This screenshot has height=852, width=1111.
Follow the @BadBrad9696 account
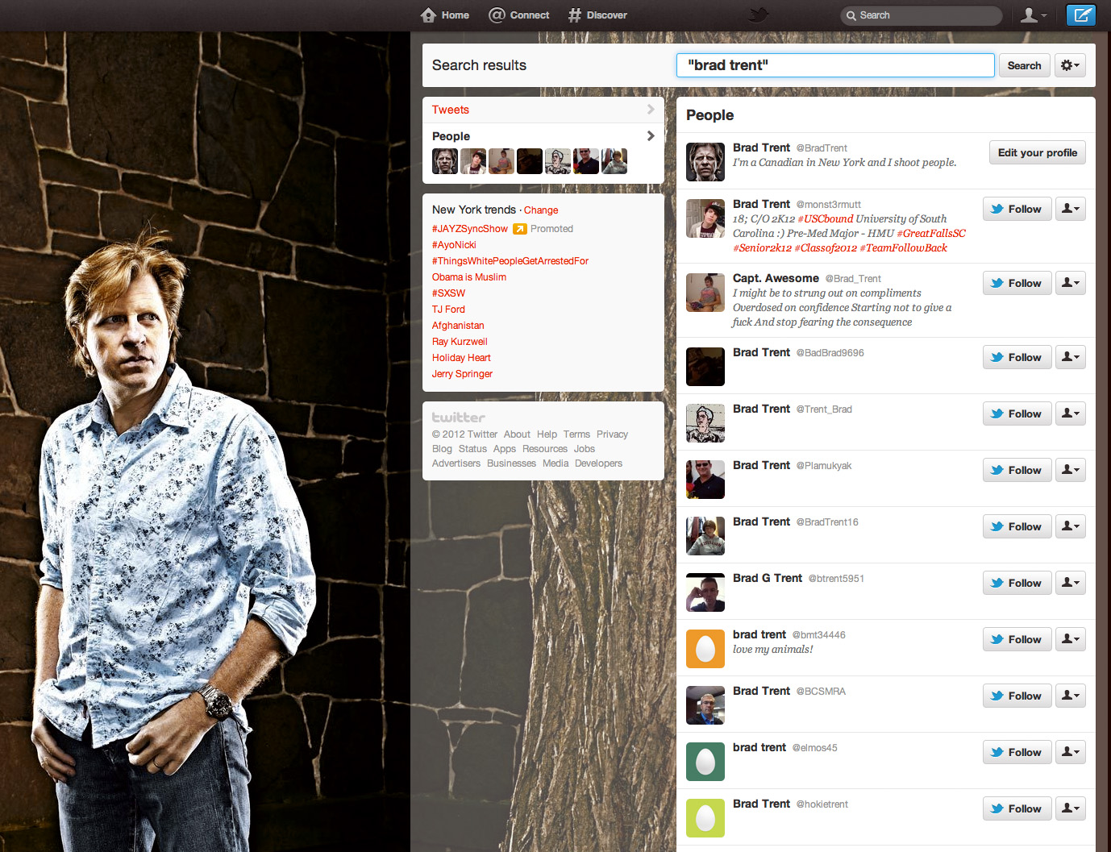click(x=1017, y=357)
